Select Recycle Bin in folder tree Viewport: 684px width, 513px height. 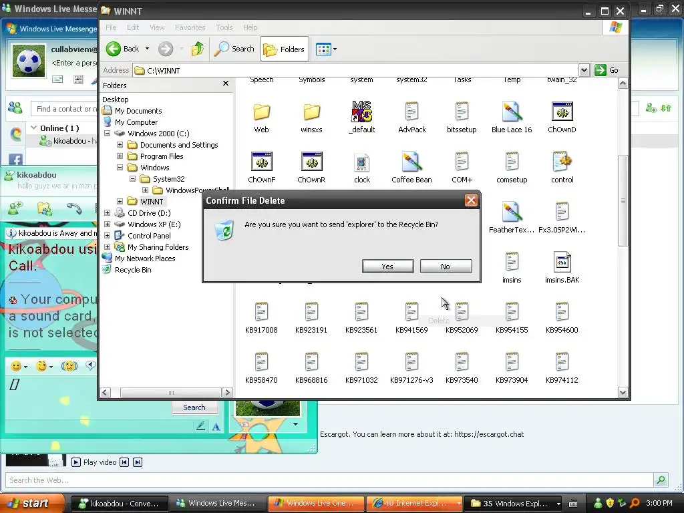pos(133,270)
